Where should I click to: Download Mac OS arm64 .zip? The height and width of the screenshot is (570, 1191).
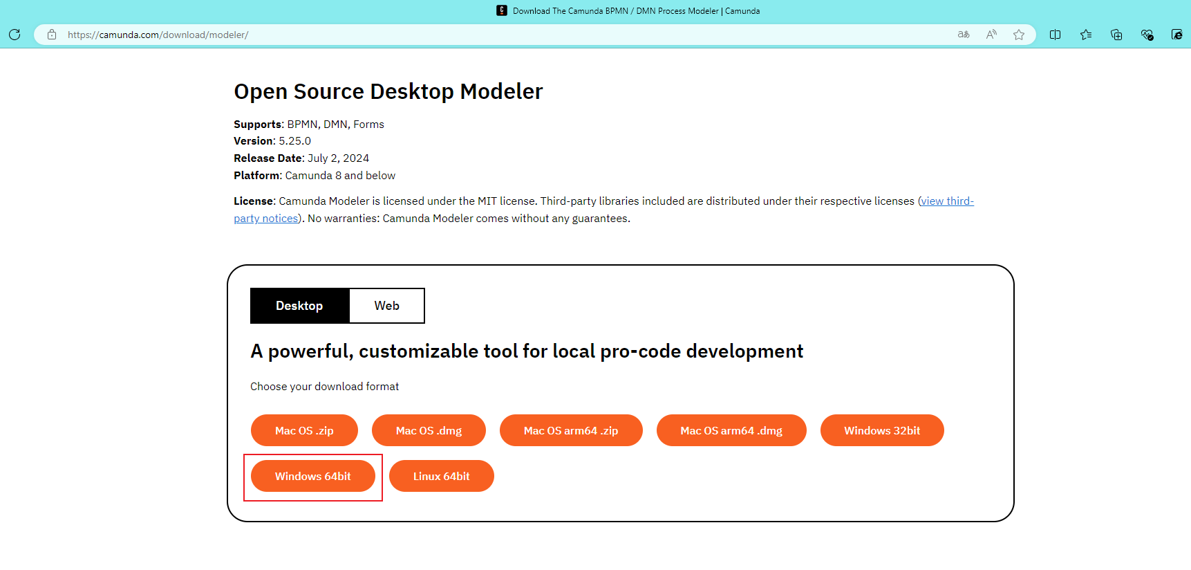(x=571, y=430)
